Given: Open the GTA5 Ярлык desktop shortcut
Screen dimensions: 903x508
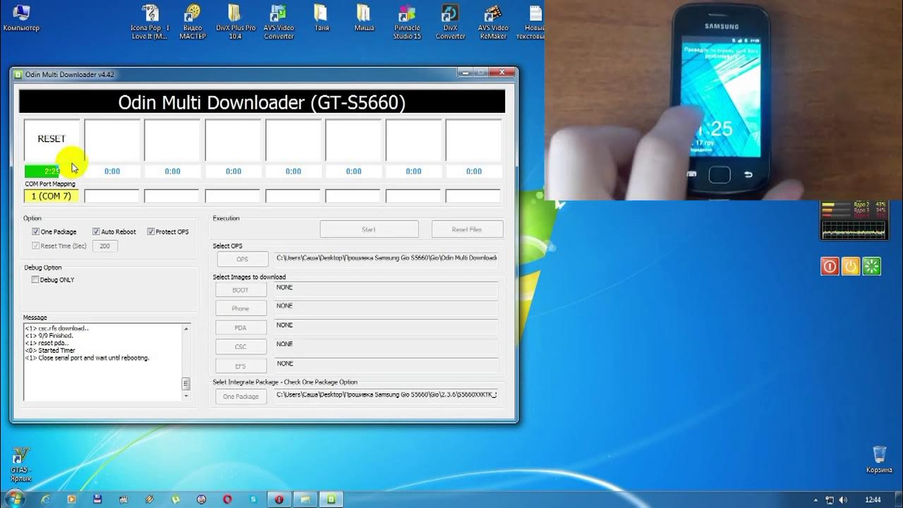Looking at the screenshot, I should 21,464.
